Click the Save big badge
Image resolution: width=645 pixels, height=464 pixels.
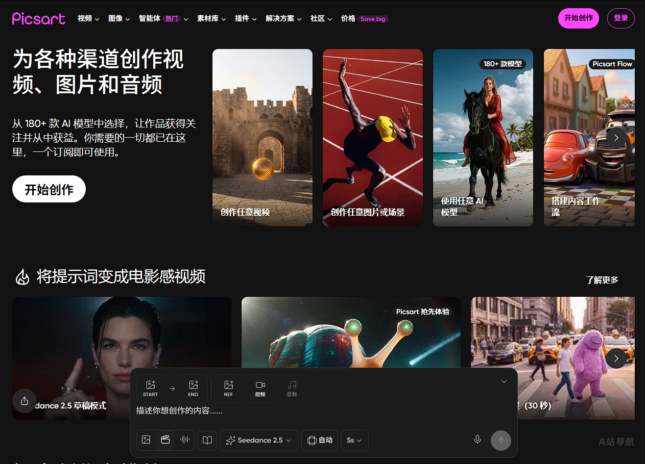click(373, 19)
